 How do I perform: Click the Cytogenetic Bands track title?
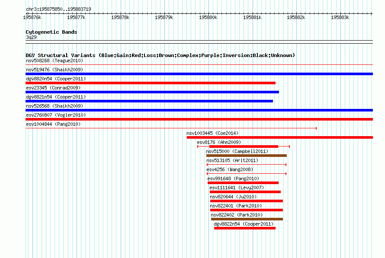point(51,32)
